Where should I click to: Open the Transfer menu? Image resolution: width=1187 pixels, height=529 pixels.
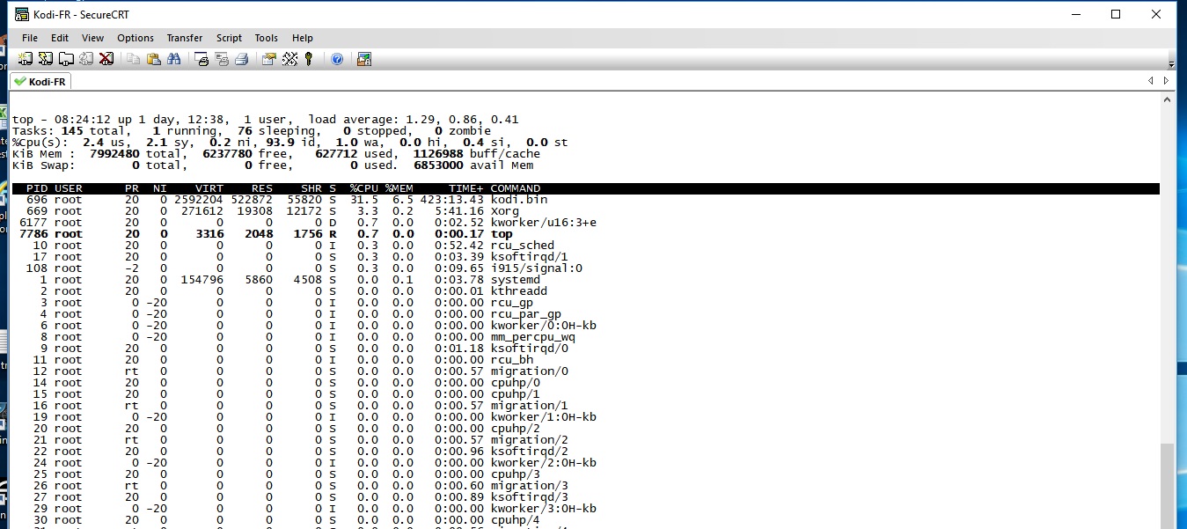point(185,38)
